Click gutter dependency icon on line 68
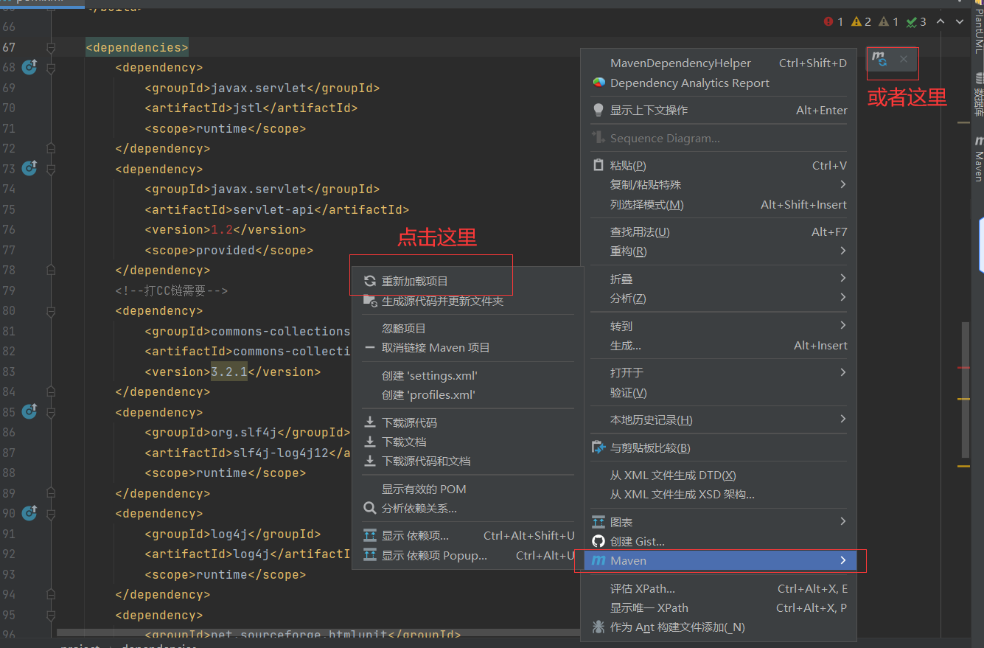The width and height of the screenshot is (984, 648). click(x=29, y=67)
